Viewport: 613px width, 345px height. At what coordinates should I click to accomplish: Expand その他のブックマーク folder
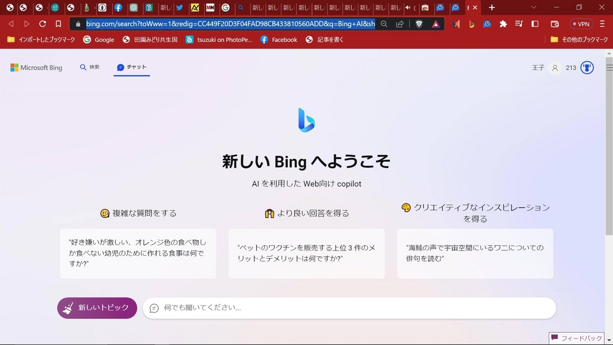click(x=579, y=39)
